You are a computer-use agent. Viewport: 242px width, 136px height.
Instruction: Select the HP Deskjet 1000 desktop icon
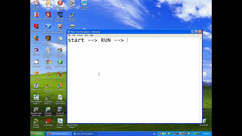pyautogui.click(x=48, y=100)
